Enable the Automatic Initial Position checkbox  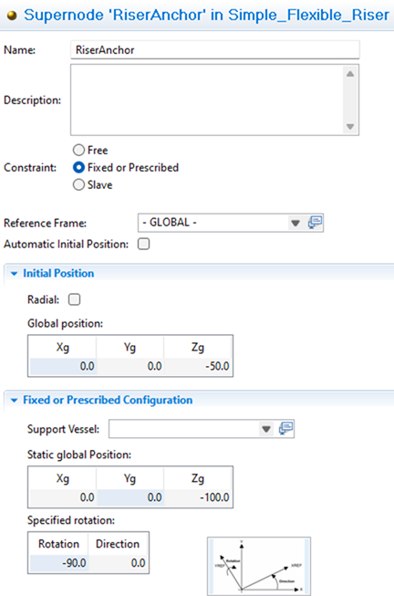(x=143, y=244)
